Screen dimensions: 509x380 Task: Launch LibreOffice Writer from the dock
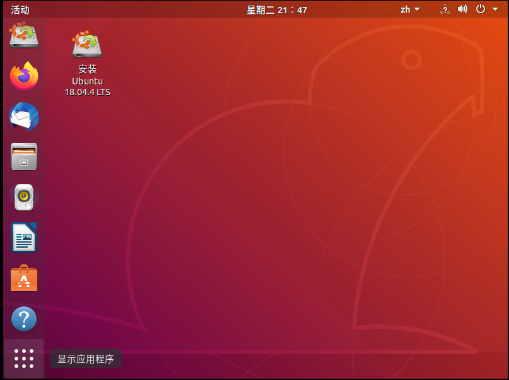[23, 238]
